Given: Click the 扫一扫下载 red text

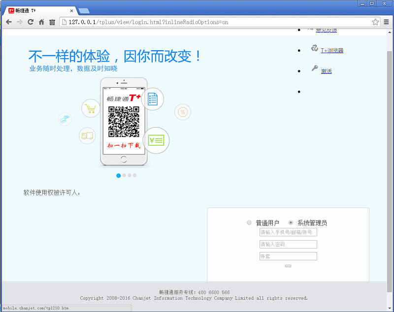Looking at the screenshot, I should (124, 146).
